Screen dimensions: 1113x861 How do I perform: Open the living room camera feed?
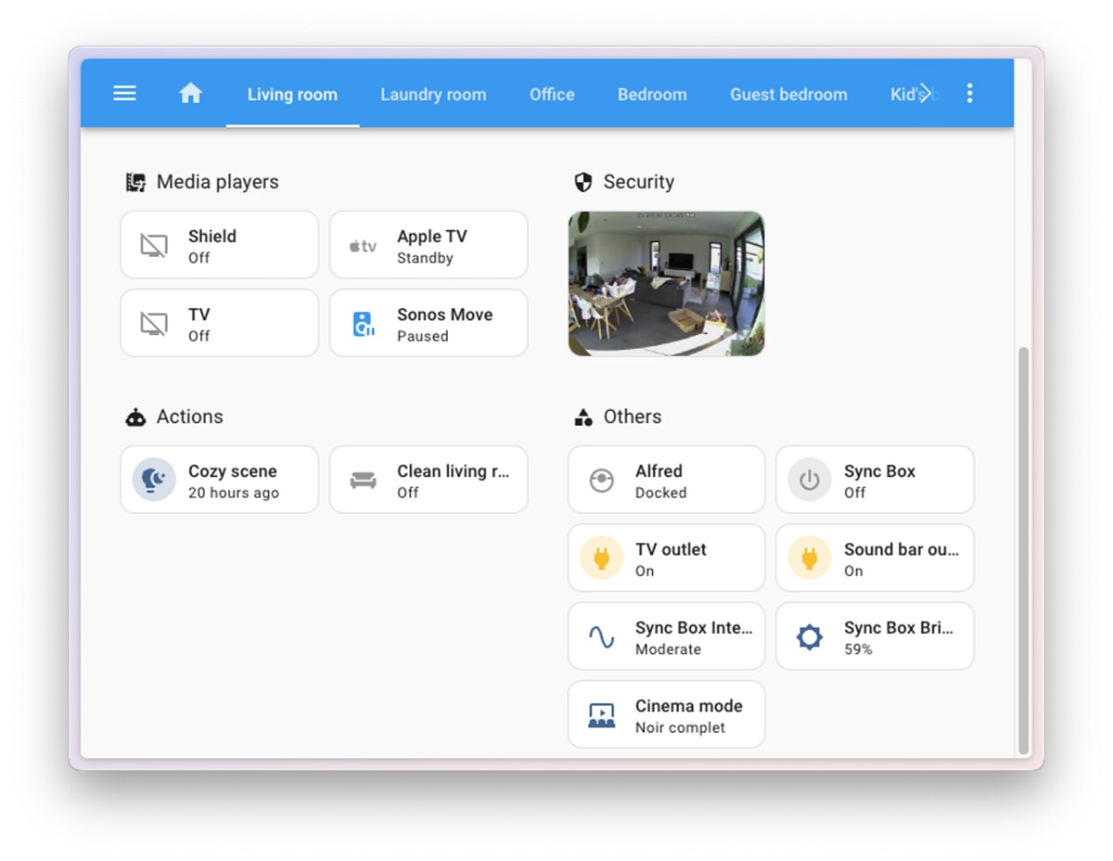coord(666,284)
